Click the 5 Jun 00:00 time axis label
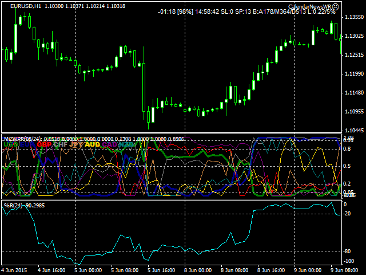 88,270
